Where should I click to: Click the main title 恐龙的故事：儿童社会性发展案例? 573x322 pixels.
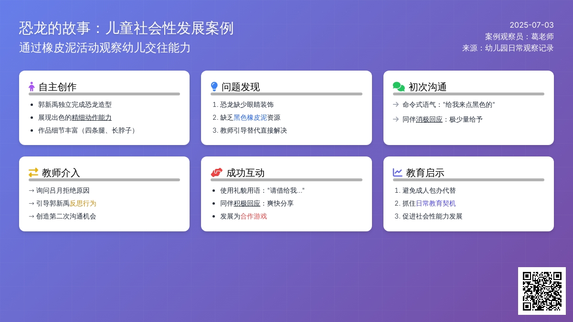[x=127, y=28]
